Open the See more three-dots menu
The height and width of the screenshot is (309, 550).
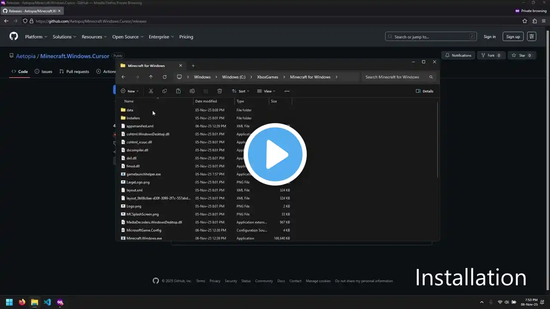click(287, 91)
